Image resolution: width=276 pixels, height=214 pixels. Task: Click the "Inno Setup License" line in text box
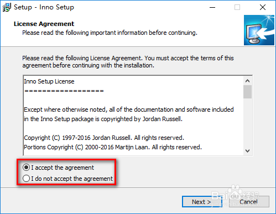(49, 81)
